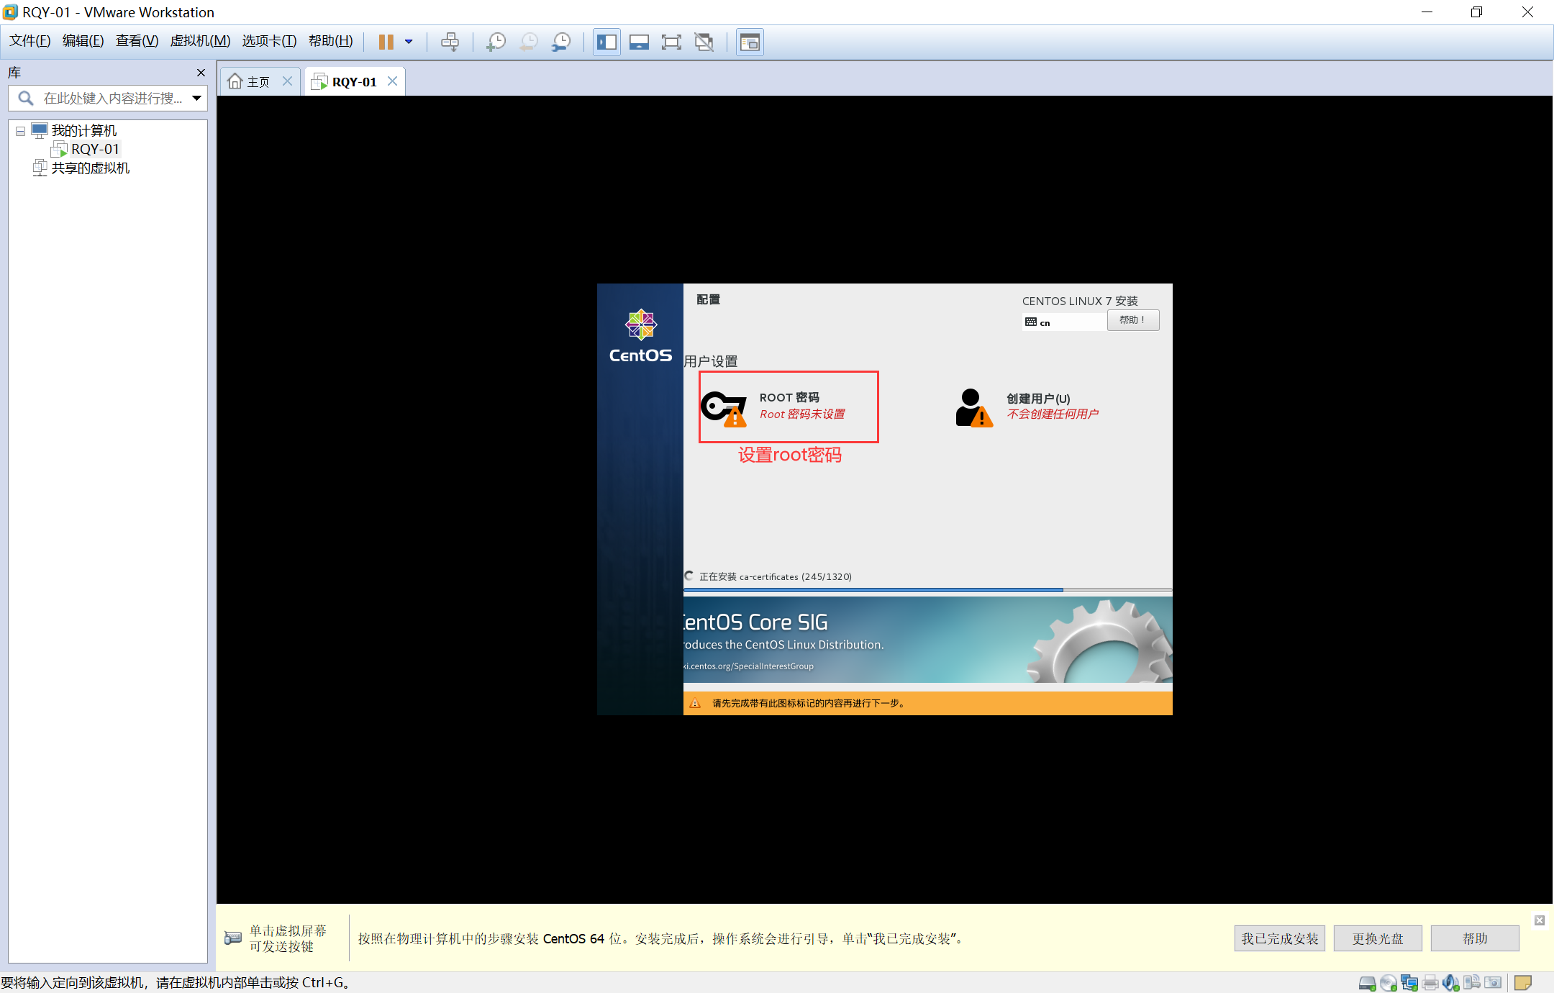
Task: Click the hard disk status bar icon
Action: pos(1368,983)
